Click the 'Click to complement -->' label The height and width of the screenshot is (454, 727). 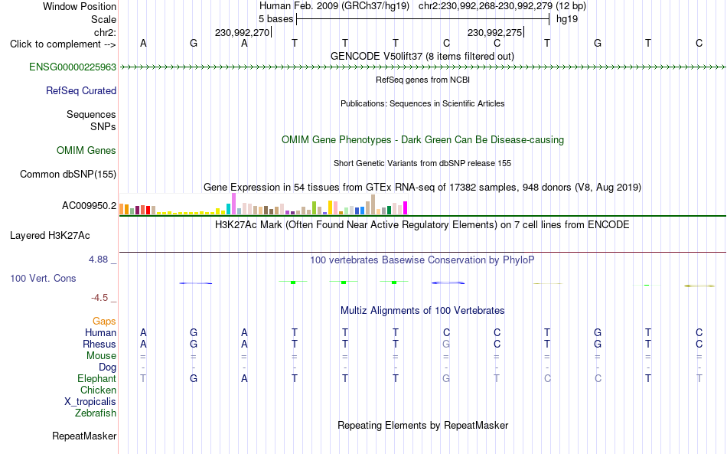[x=63, y=44]
